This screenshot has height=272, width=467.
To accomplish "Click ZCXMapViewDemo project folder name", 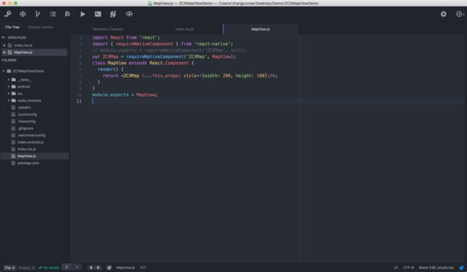I will point(28,71).
